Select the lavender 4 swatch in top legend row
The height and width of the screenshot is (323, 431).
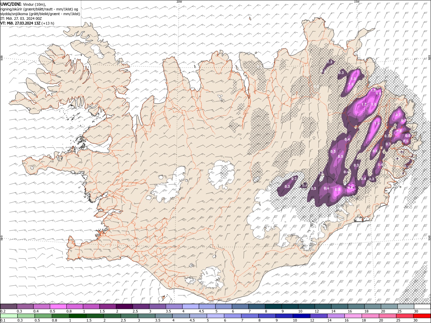click(191, 307)
